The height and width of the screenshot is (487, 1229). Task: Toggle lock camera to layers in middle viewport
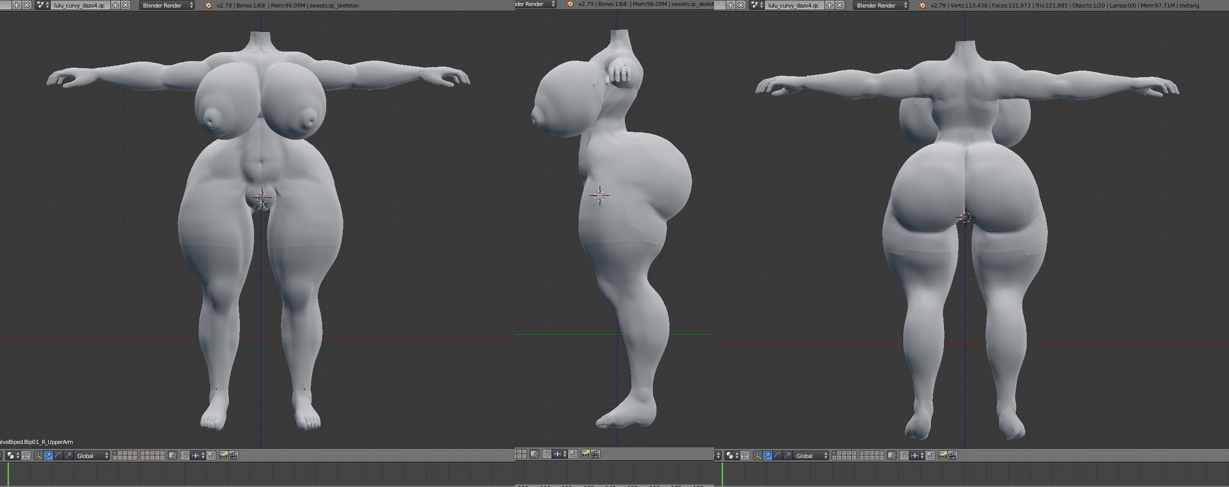click(x=534, y=454)
